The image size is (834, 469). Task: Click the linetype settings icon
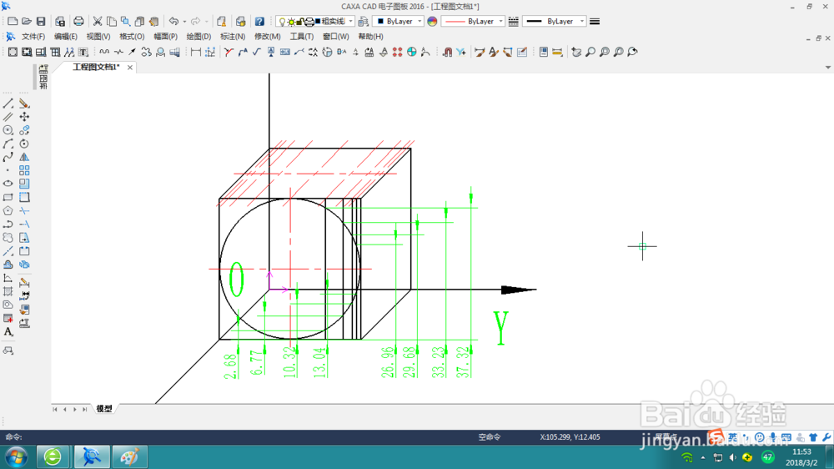click(x=513, y=22)
